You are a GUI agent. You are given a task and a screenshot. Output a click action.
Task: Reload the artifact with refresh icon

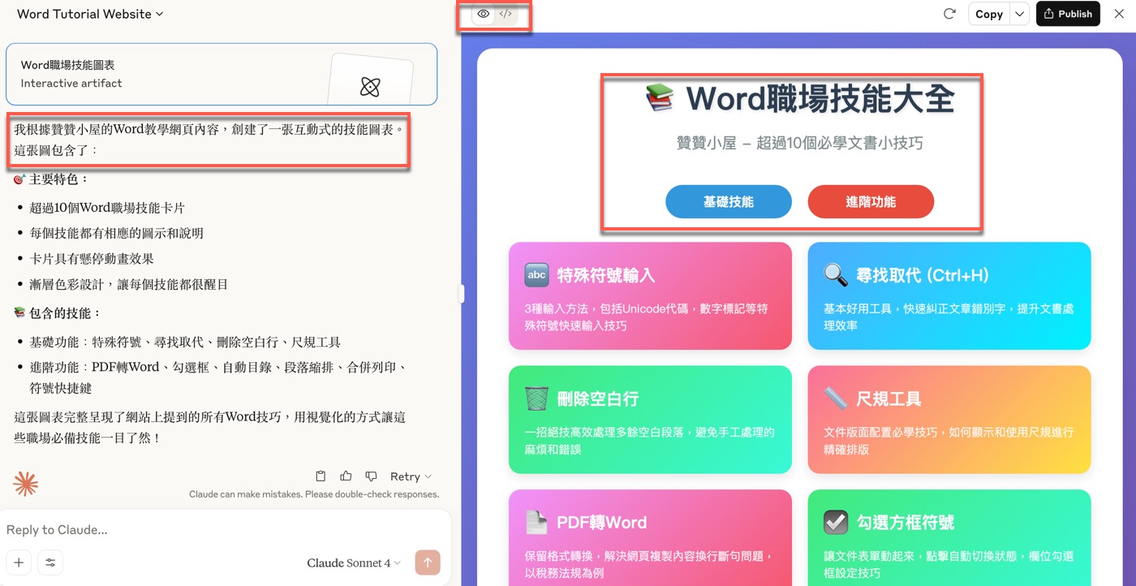[x=949, y=14]
